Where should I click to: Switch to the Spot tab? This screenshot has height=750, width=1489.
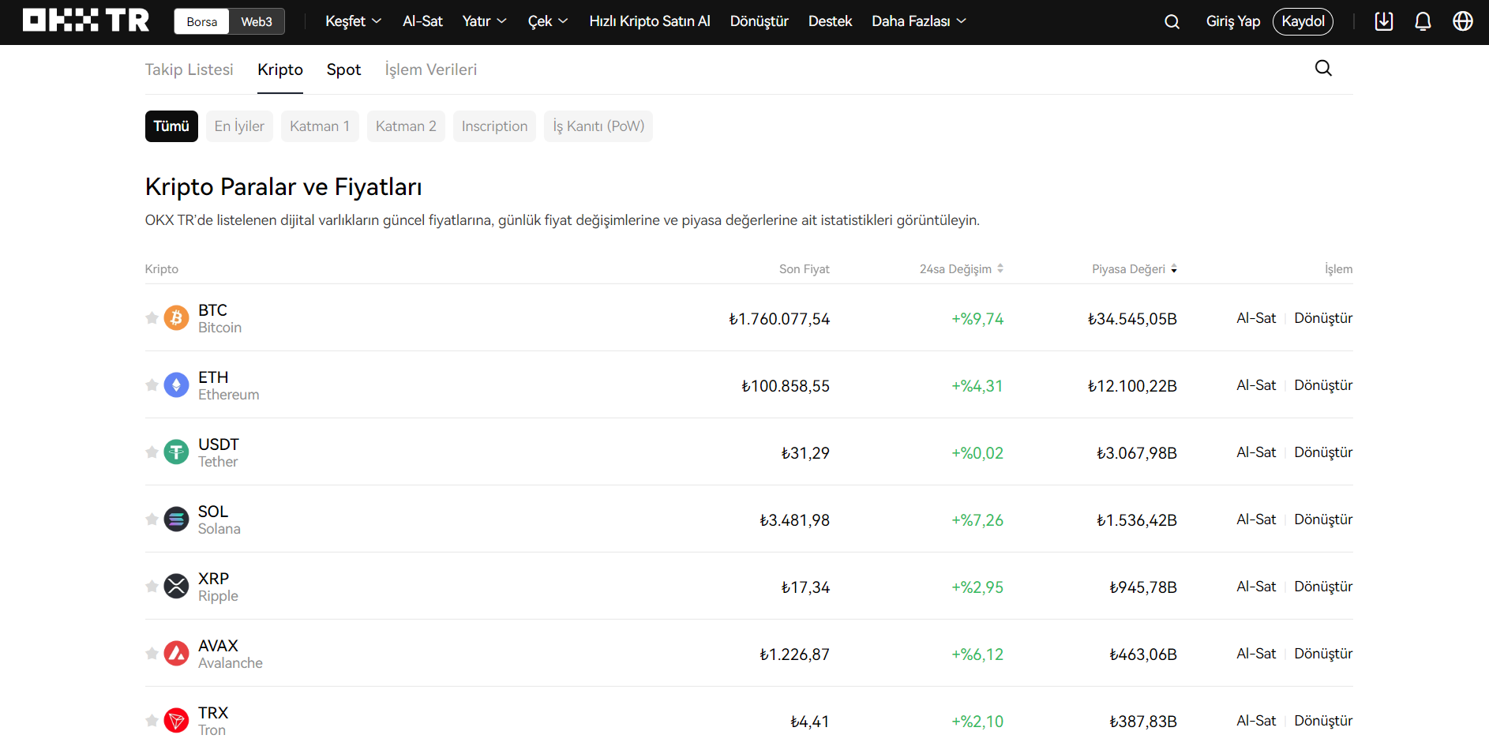tap(343, 69)
